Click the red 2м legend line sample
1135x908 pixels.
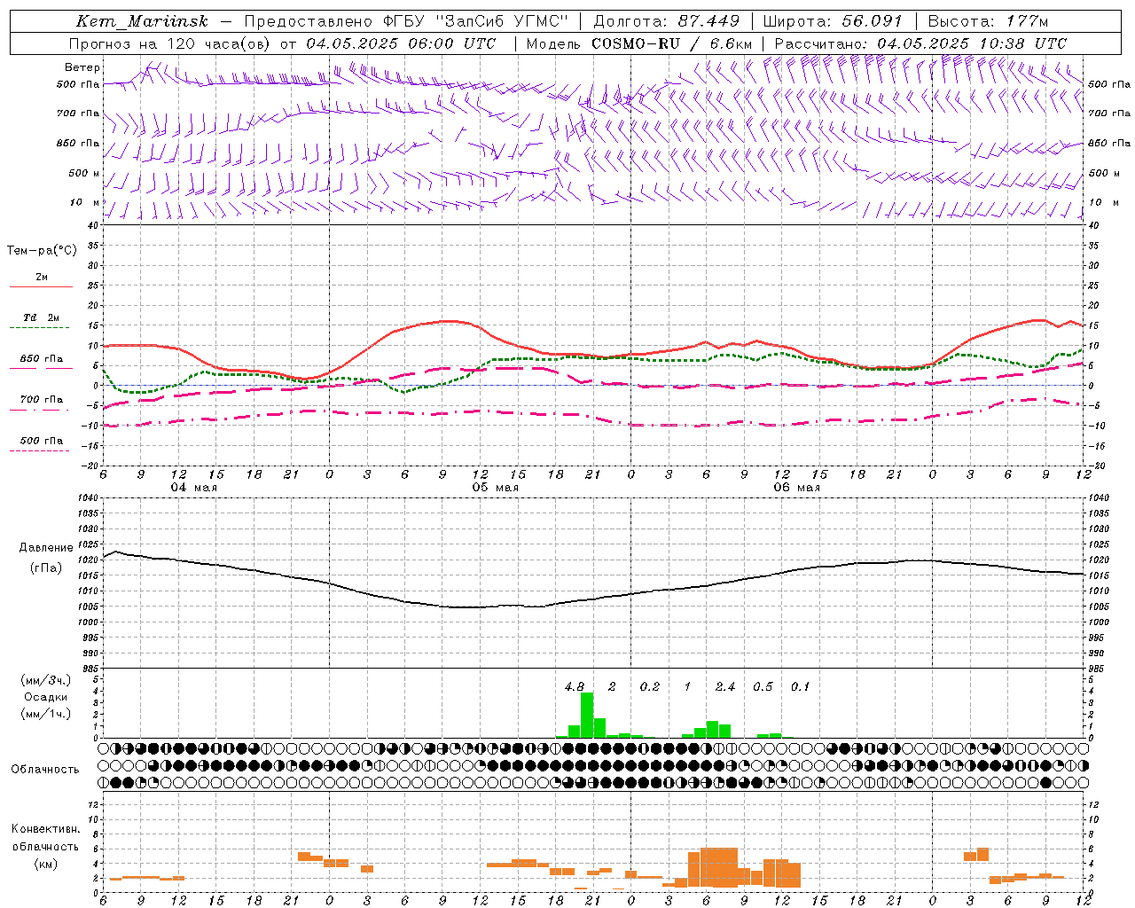pyautogui.click(x=41, y=286)
